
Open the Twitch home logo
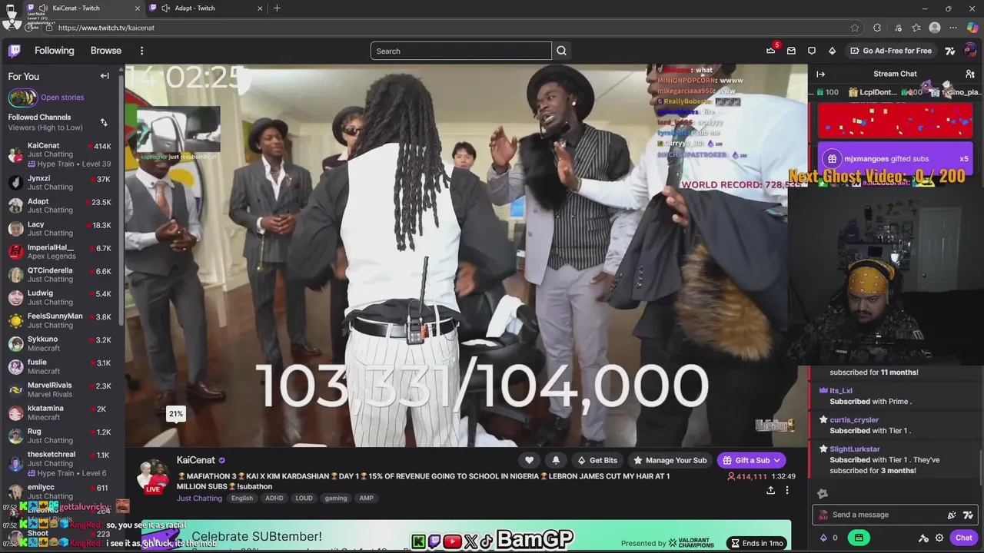15,51
